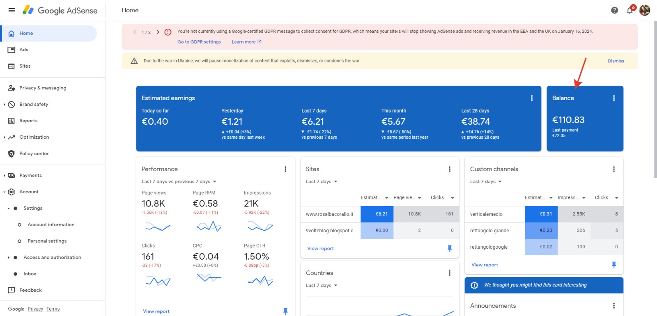The width and height of the screenshot is (657, 316).
Task: Open Sites card options menu
Action: coord(450,169)
